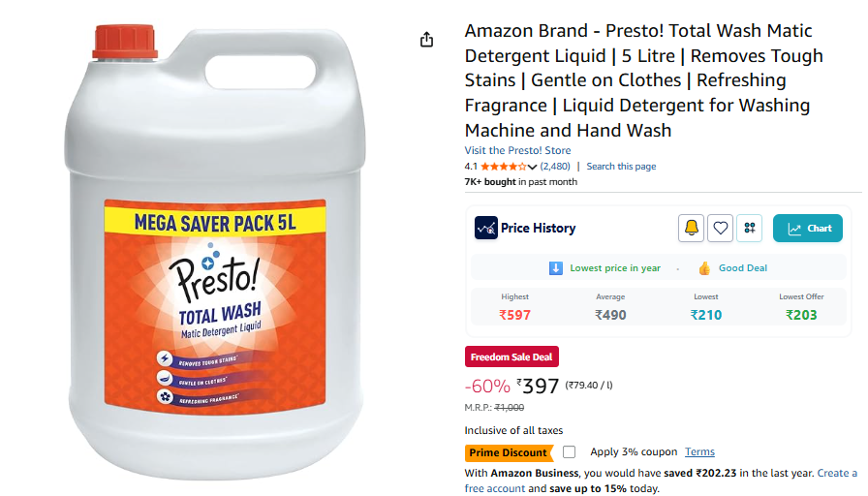Click the Price History logo icon
This screenshot has height=496, width=868.
pos(485,228)
